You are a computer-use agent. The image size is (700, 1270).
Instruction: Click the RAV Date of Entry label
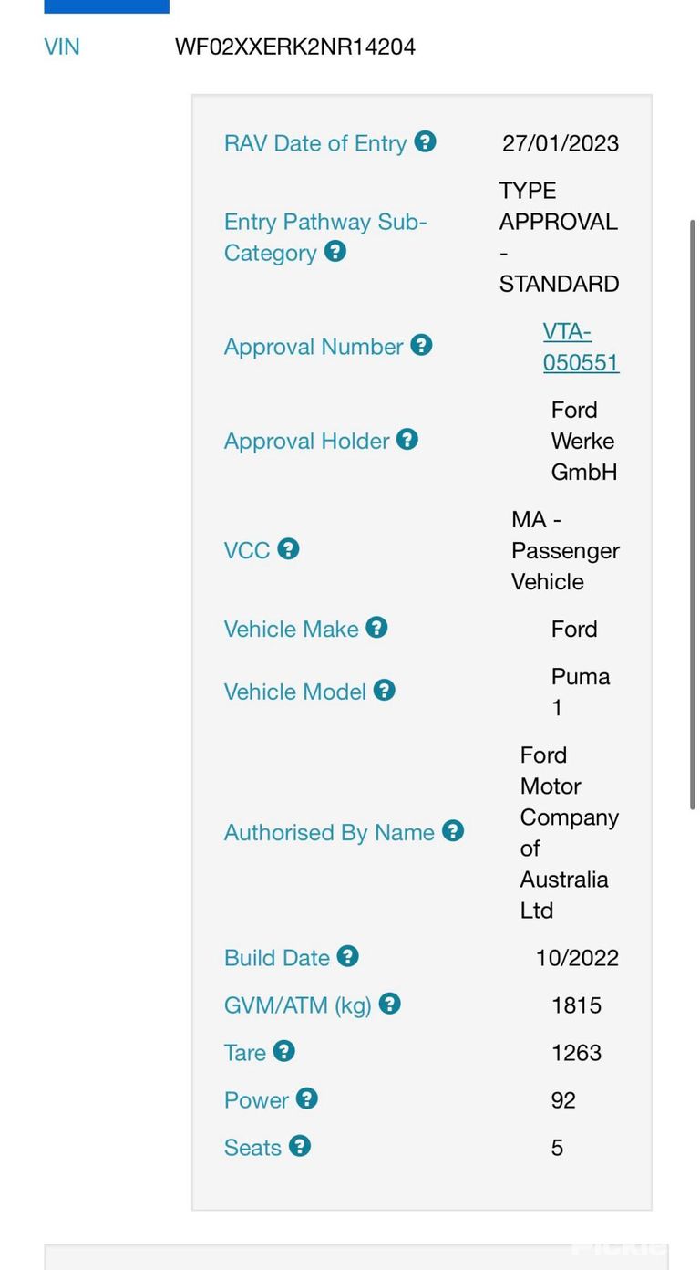point(315,143)
